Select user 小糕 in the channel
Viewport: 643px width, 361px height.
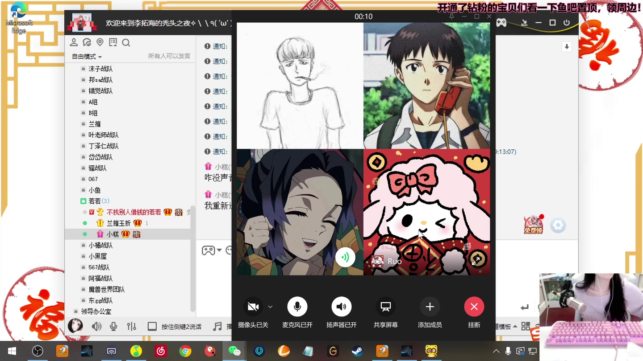[x=113, y=234]
